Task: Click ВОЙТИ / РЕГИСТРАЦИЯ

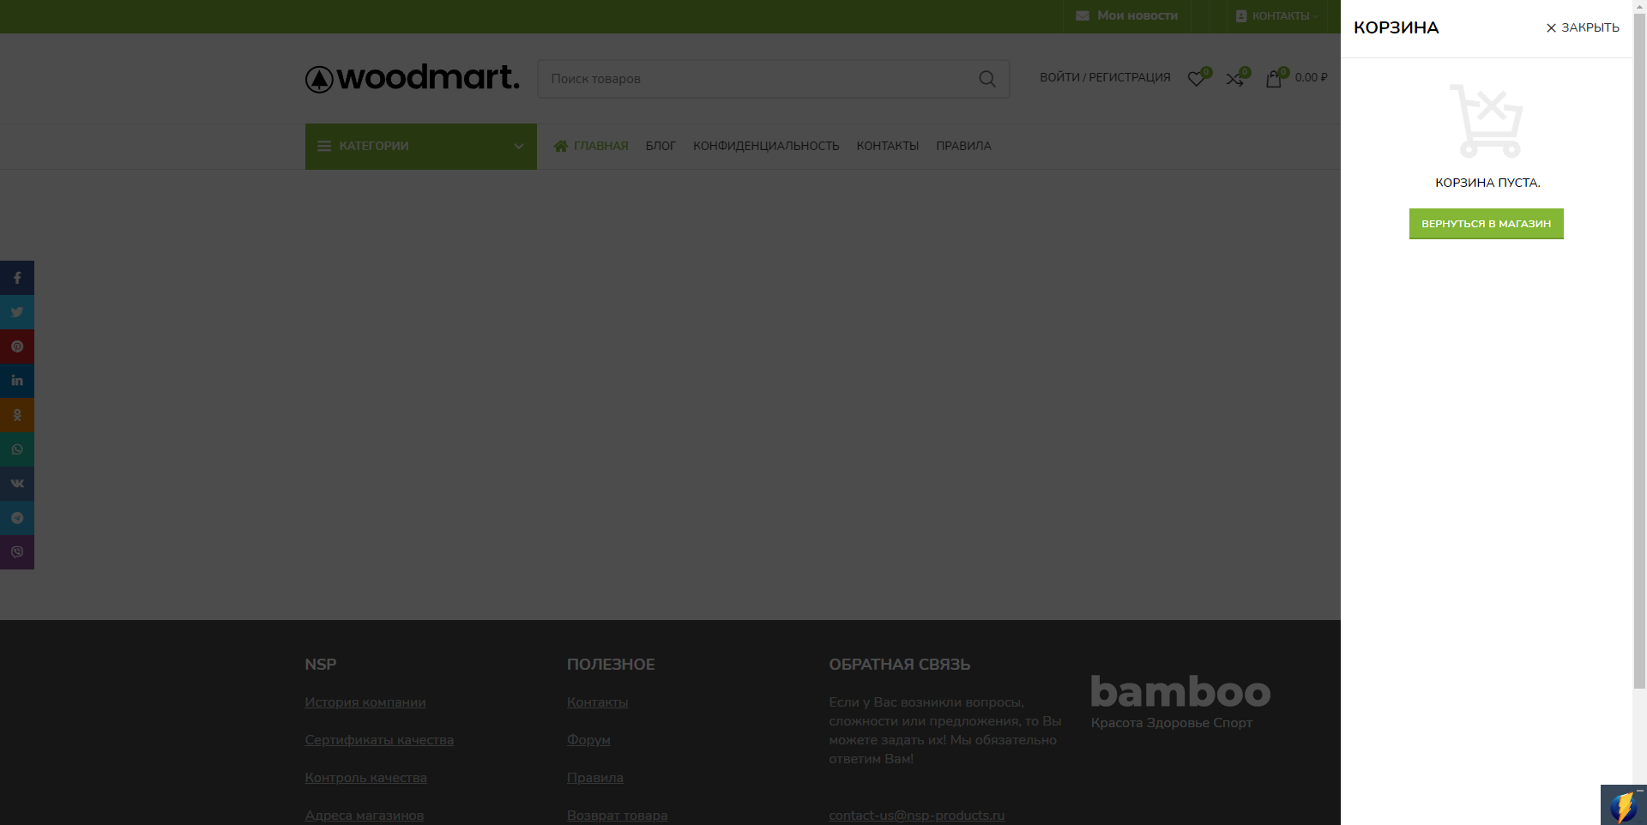Action: click(1105, 77)
